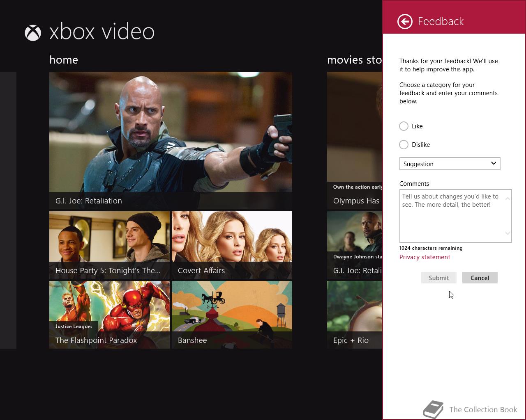Open House Party 5: Tonight's The... tile
Viewport: 526px width, 420px height.
tap(109, 245)
